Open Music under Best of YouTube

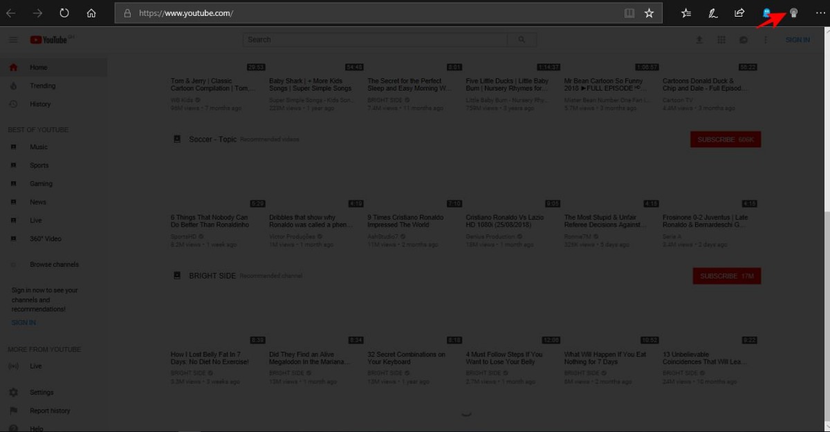53,147
